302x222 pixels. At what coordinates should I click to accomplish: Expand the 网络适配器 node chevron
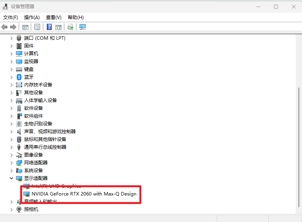pos(11,163)
